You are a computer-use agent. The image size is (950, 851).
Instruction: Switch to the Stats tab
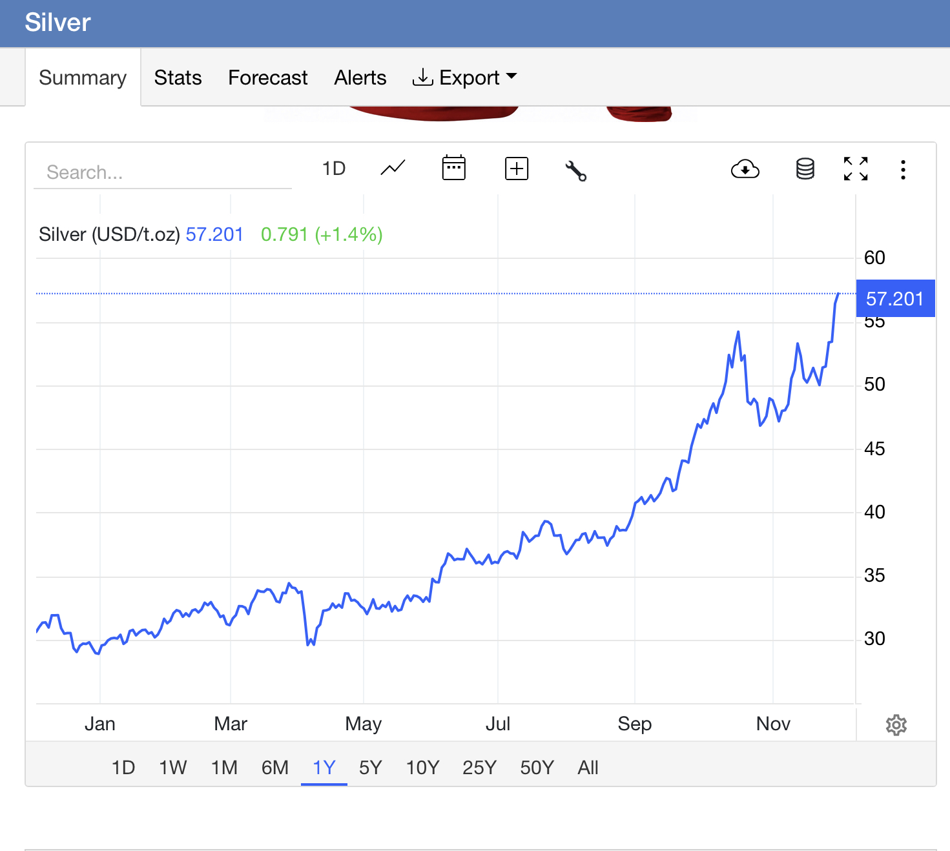coord(178,77)
